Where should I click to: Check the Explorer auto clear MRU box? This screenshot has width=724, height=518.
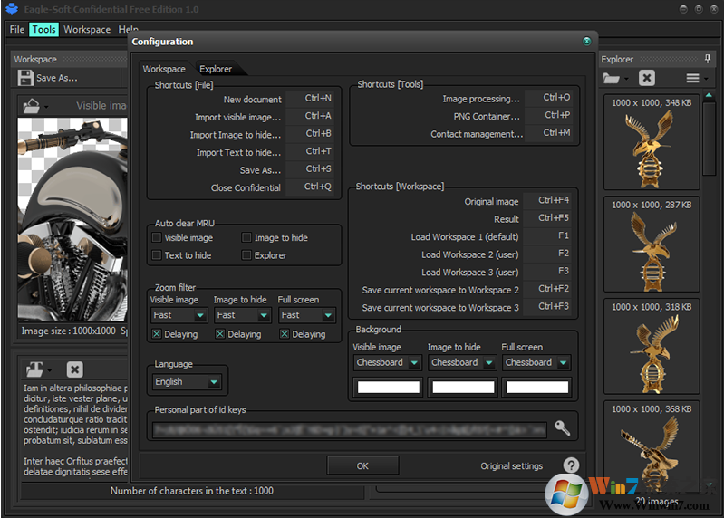246,255
